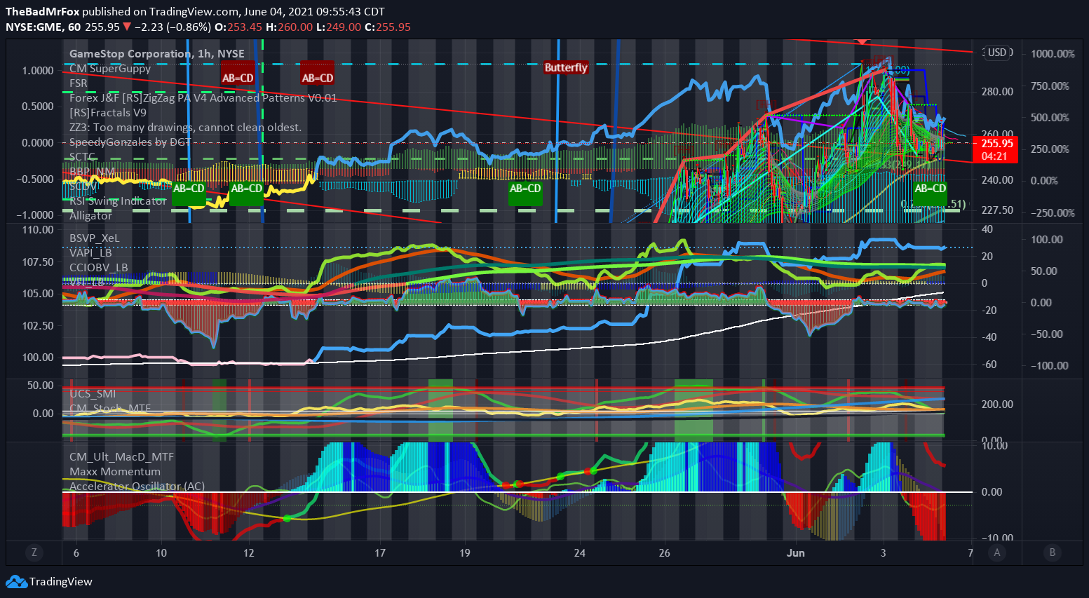Viewport: 1089px width, 598px height.
Task: Click the ZZ3 too many drawings warning text
Action: click(x=185, y=128)
